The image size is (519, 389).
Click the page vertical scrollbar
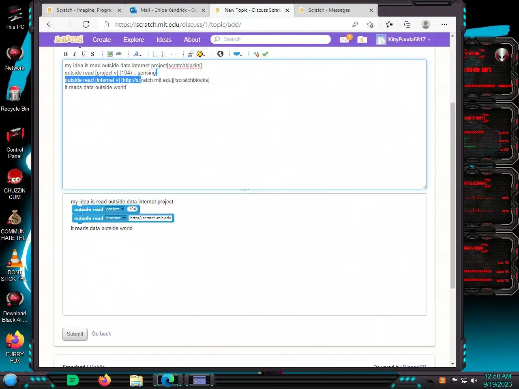[453, 194]
